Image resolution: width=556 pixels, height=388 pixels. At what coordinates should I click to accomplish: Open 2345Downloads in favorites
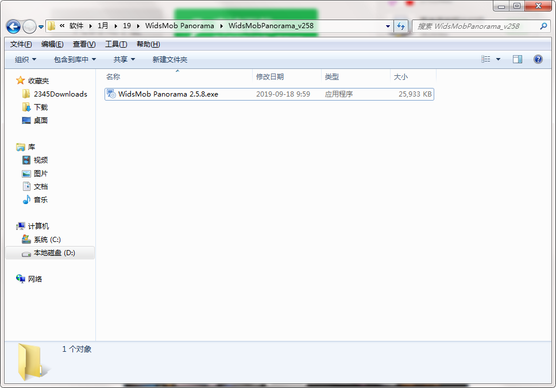[60, 94]
